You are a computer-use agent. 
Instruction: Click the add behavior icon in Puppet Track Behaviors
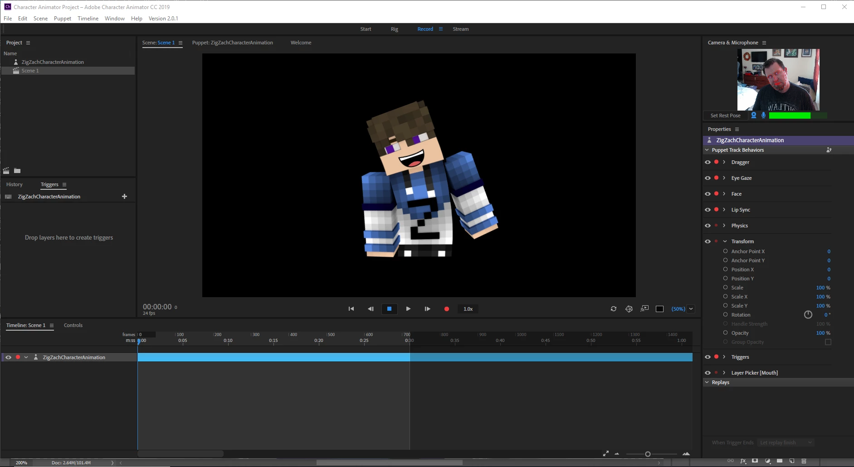tap(829, 150)
